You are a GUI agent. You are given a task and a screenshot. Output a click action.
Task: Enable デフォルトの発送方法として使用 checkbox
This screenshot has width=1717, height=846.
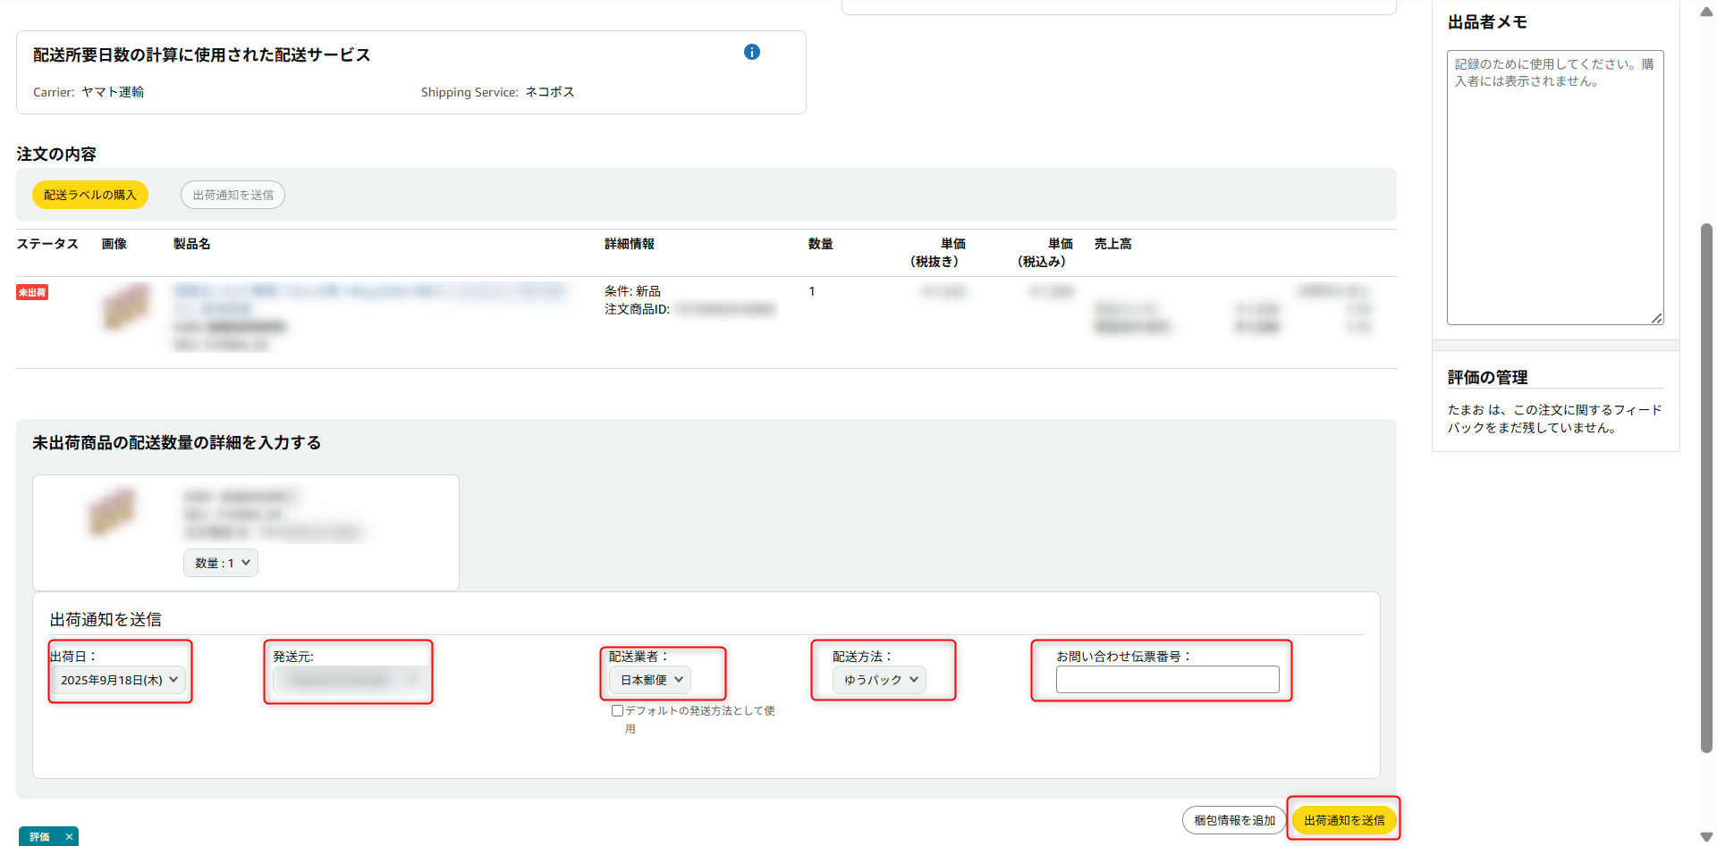pyautogui.click(x=617, y=710)
